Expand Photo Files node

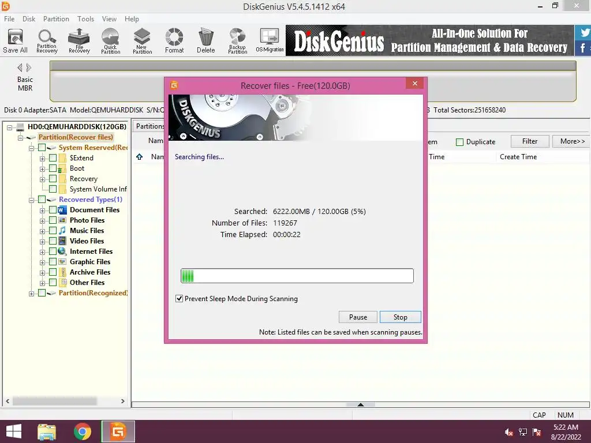pos(42,221)
